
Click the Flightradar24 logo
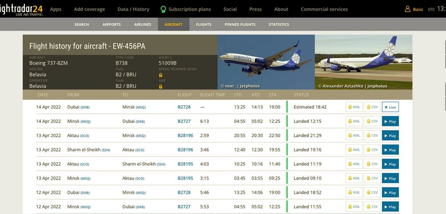coord(21,9)
